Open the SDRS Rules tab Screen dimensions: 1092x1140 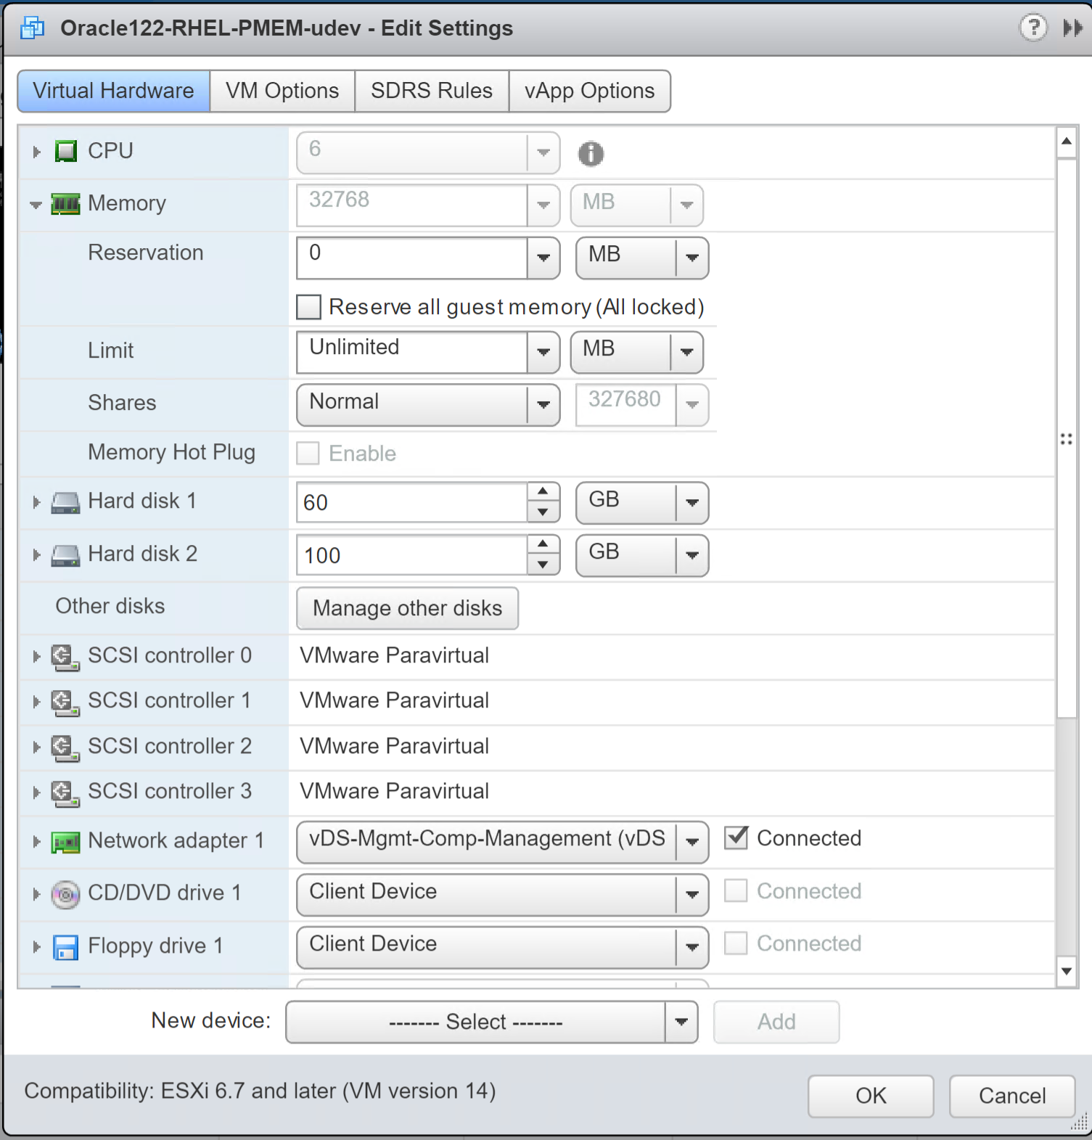pos(432,91)
